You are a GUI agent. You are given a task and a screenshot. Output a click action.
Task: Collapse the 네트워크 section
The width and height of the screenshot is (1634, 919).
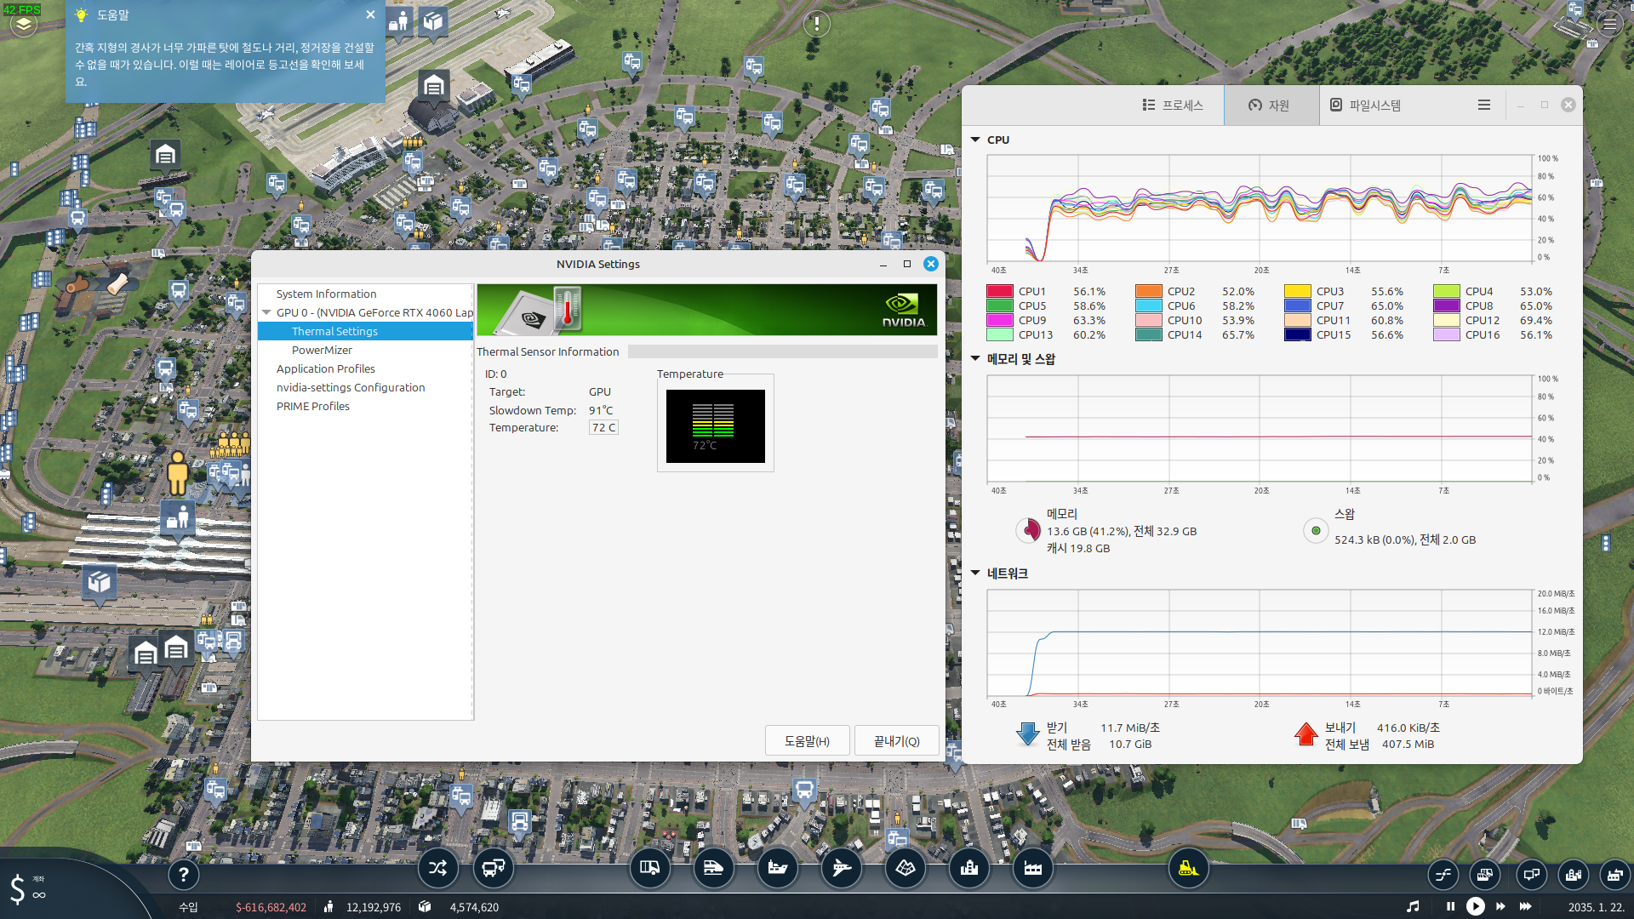[975, 573]
